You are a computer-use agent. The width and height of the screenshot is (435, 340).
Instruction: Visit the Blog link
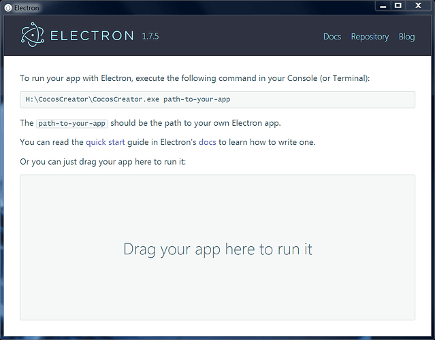pos(406,37)
